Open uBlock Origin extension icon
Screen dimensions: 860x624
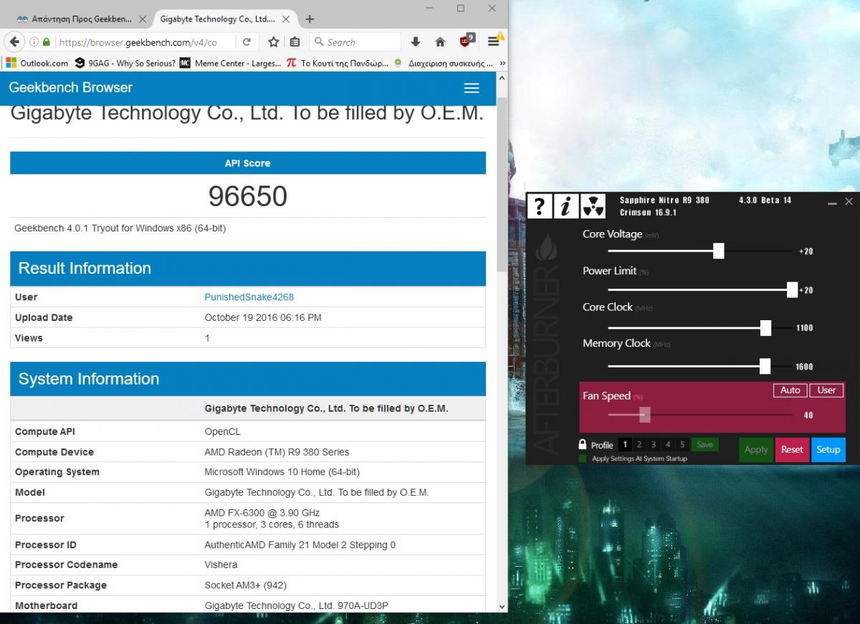(x=467, y=40)
